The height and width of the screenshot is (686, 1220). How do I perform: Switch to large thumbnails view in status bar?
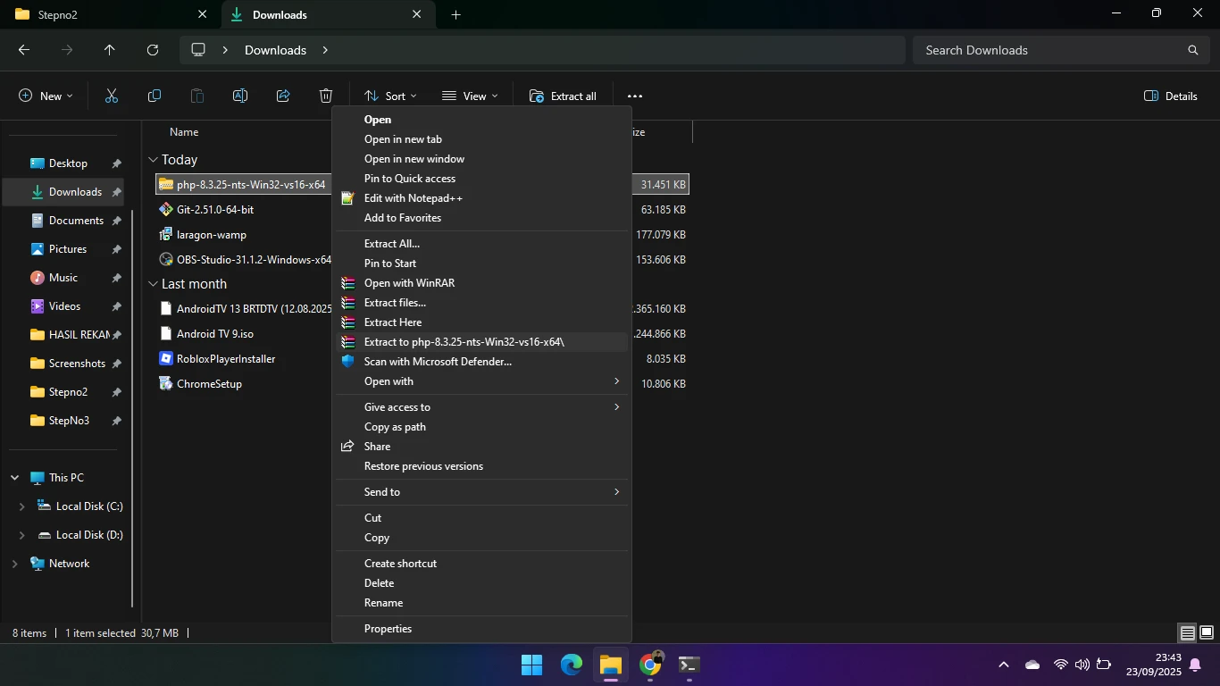coord(1207,633)
